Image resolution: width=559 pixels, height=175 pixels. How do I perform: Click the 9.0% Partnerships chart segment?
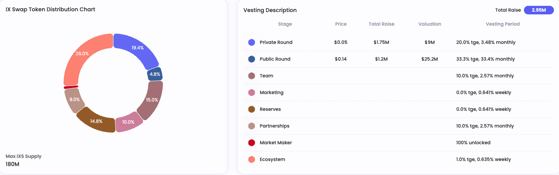[73, 100]
